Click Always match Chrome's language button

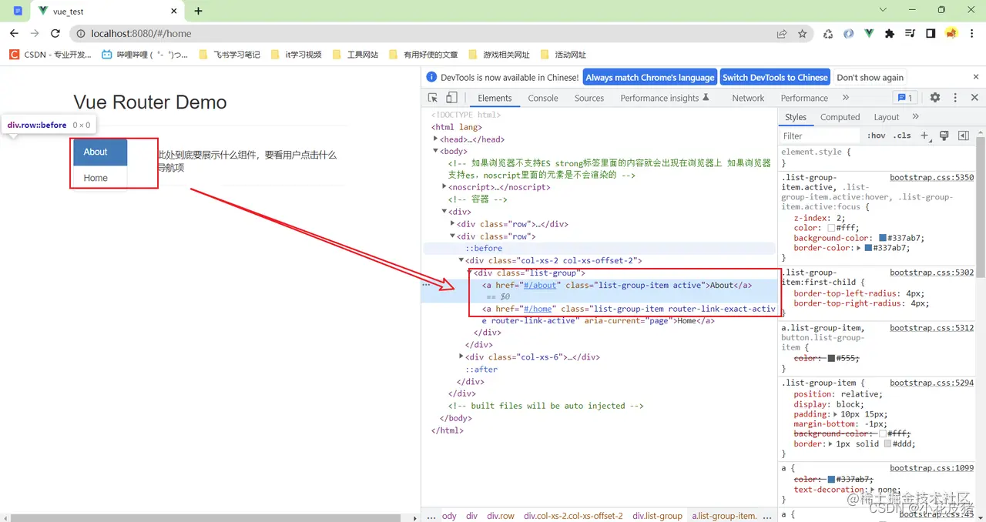point(650,77)
